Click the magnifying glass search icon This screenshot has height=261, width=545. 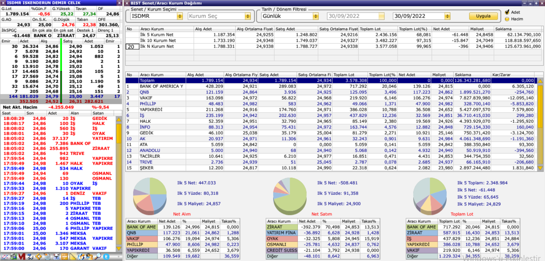pos(98,257)
